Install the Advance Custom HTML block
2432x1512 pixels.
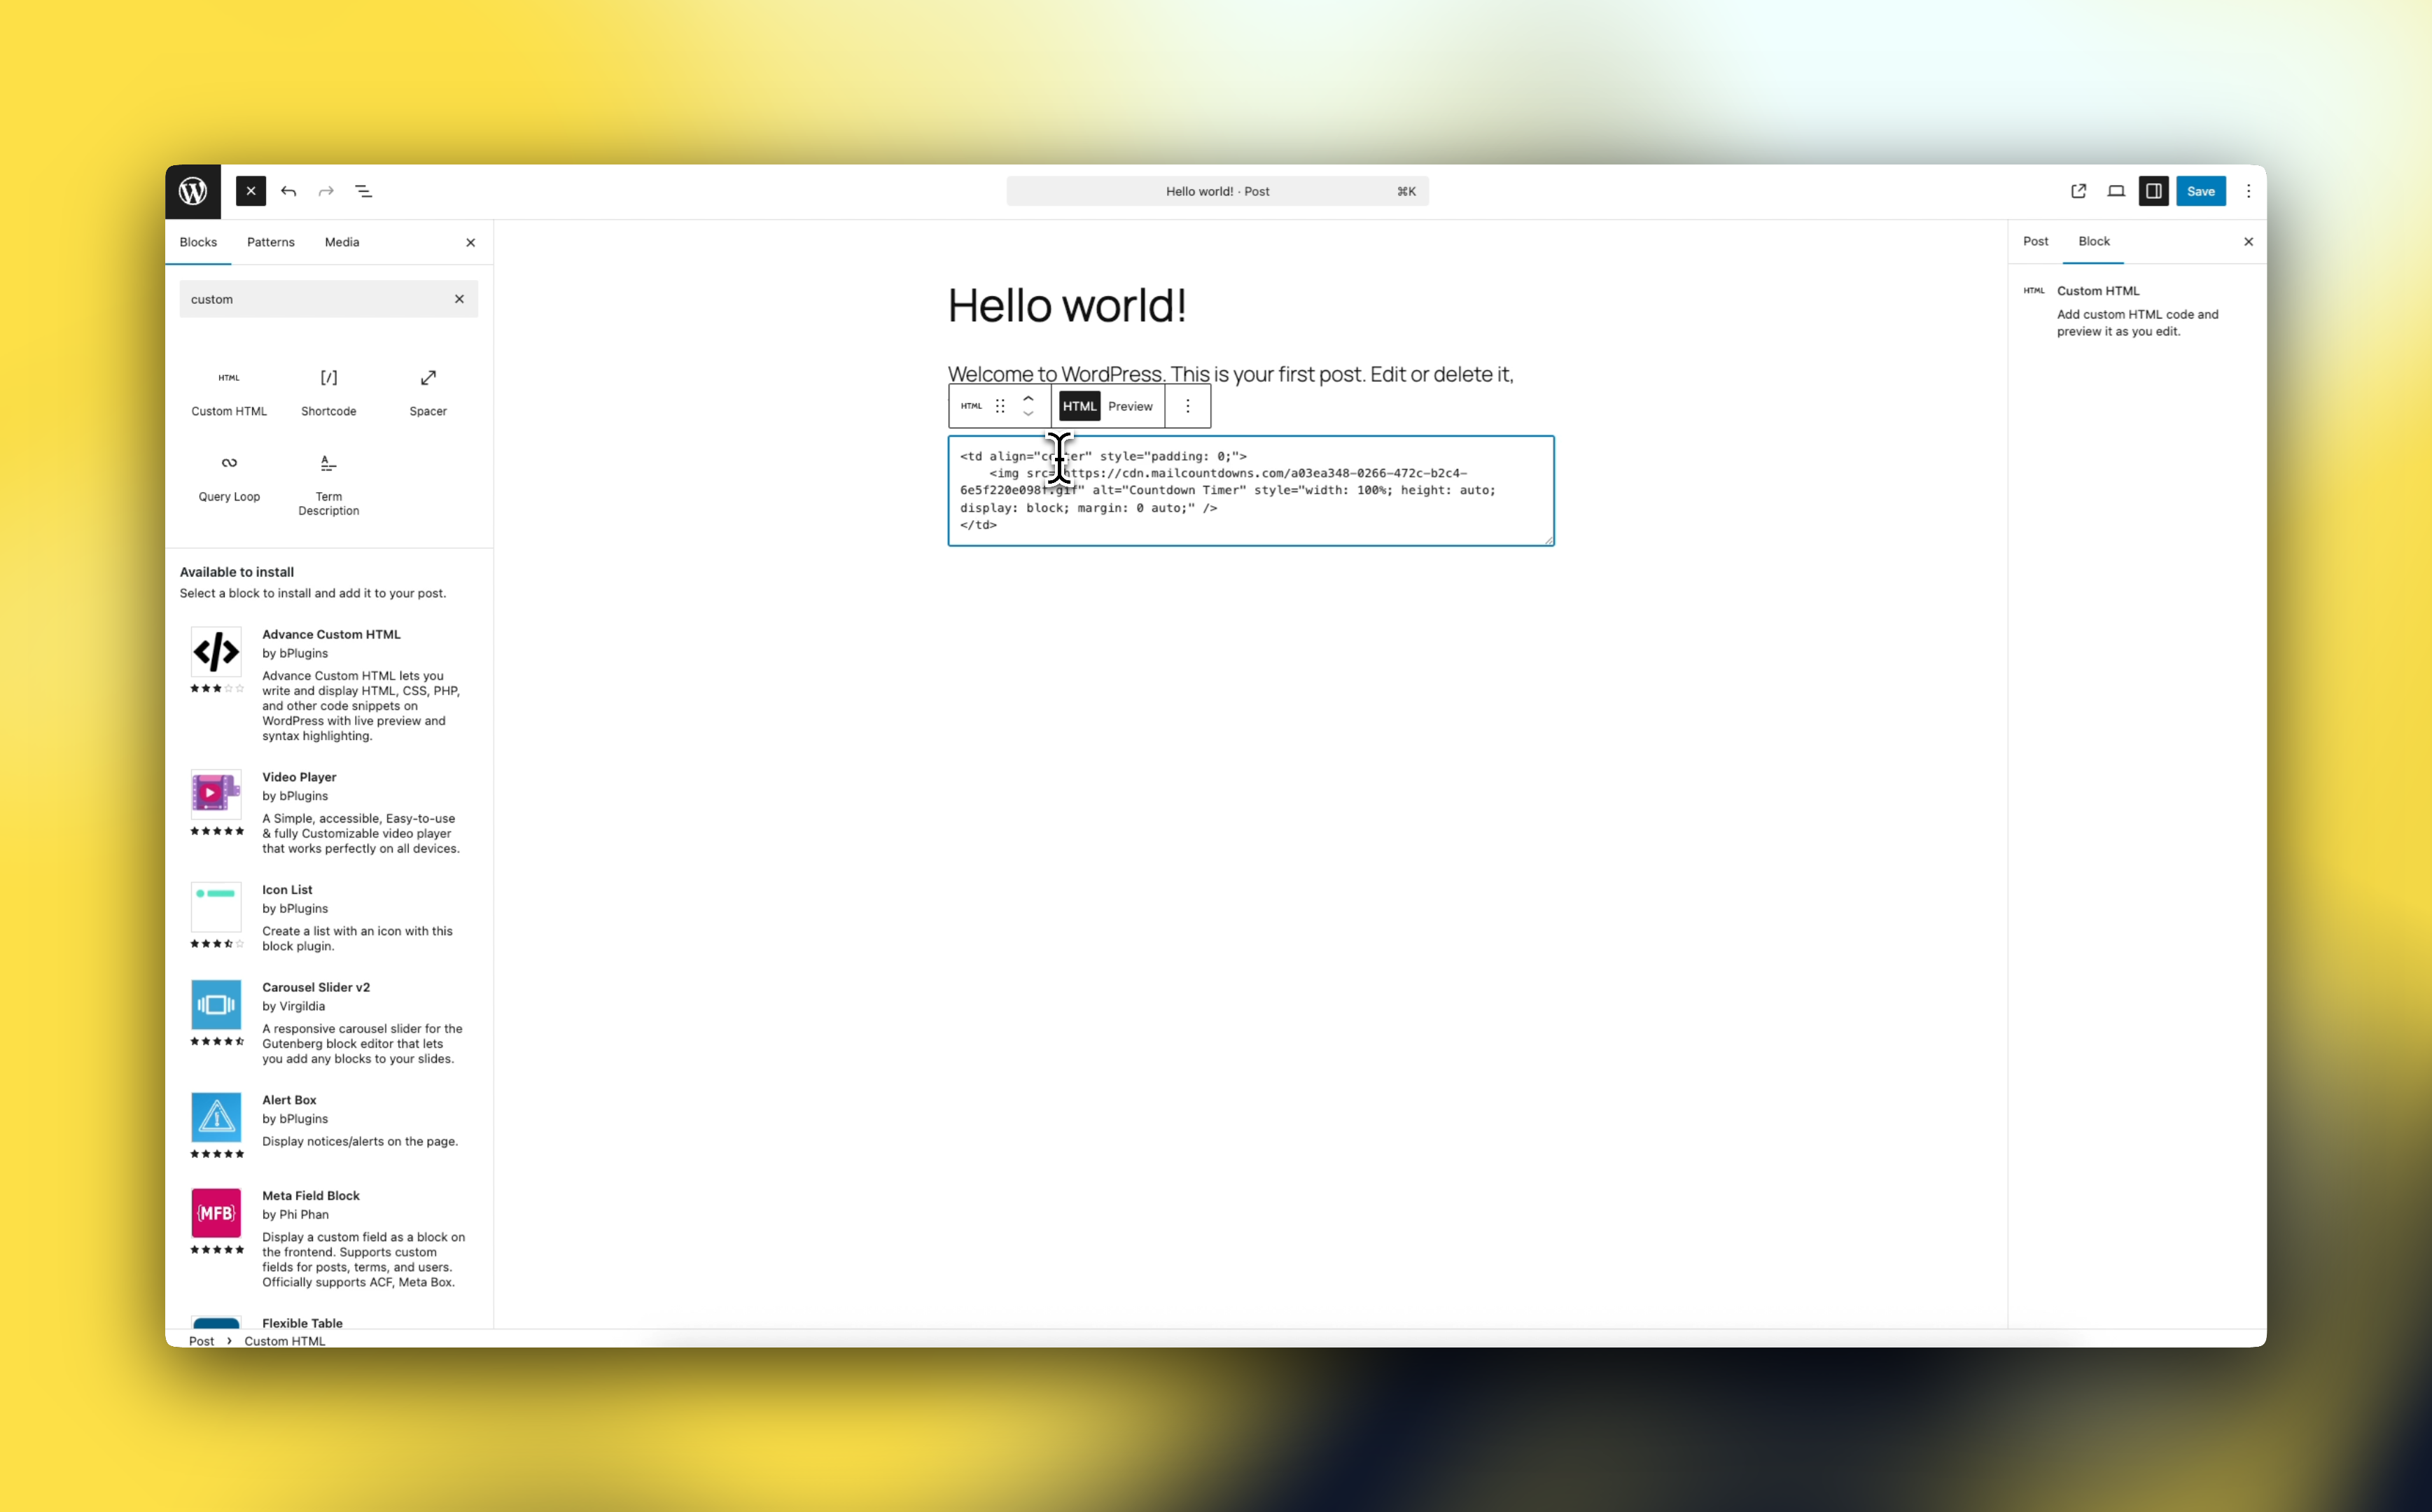(331, 634)
